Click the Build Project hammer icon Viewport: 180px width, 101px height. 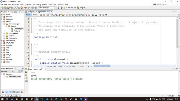(x=58, y=8)
